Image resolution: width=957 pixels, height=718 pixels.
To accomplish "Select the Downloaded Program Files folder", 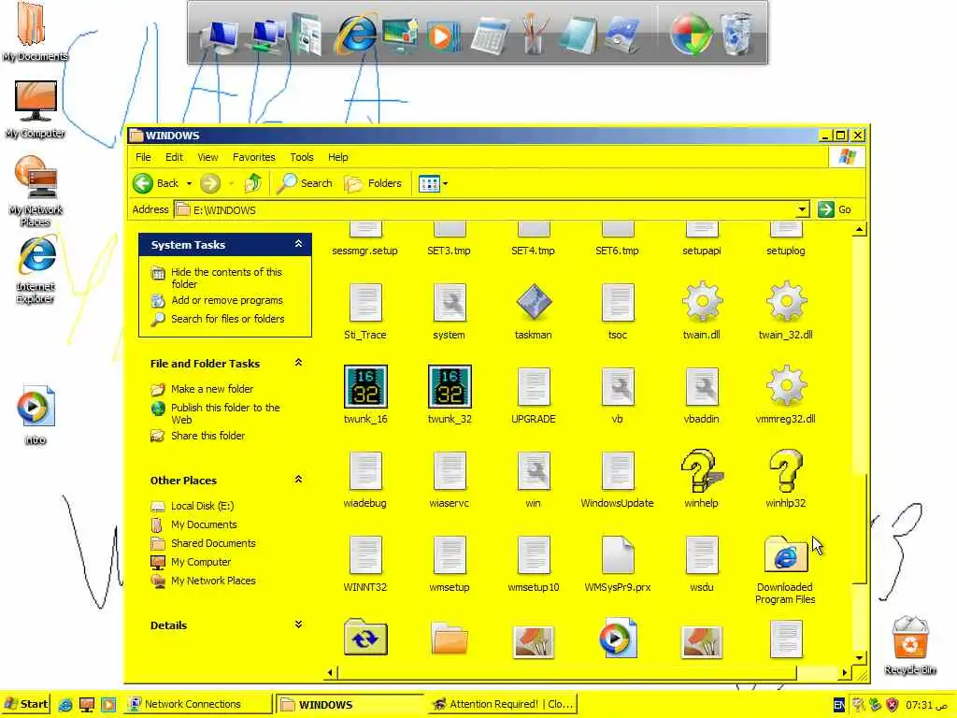I will (x=786, y=553).
